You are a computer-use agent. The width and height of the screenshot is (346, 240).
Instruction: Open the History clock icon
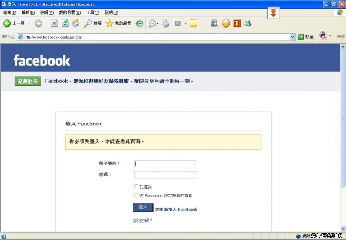[139, 23]
